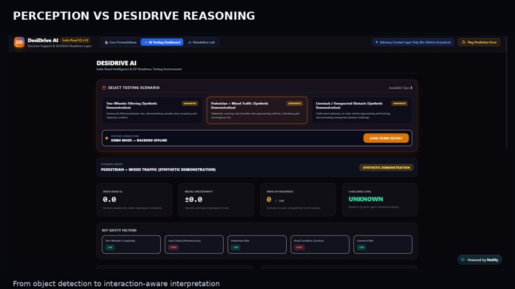Click Available Clips: 3 text
The image size is (515, 289).
pyautogui.click(x=401, y=88)
